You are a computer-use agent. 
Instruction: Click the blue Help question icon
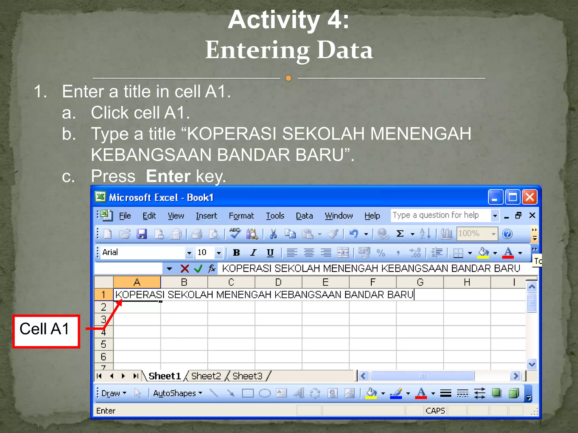point(507,234)
